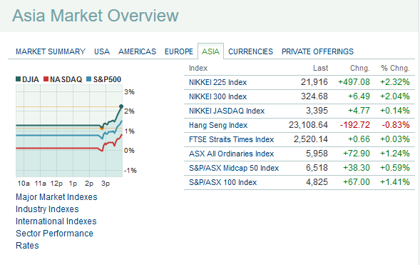Click the 324.68 last value

click(314, 96)
